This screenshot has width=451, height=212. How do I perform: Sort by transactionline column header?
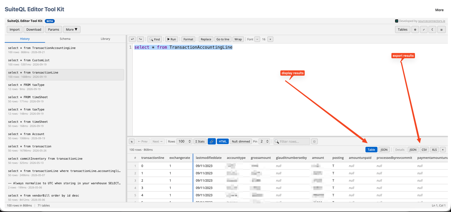(152, 158)
